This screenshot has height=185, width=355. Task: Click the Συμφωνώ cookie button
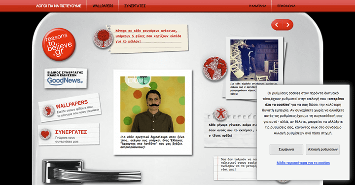point(286,149)
